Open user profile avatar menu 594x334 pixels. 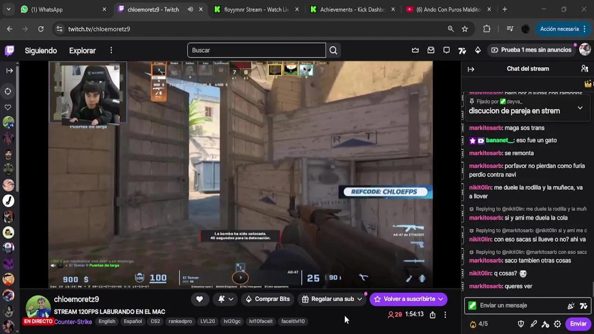pyautogui.click(x=585, y=50)
